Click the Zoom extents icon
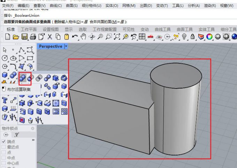Screen dimensions: 237x168 tap(117, 37)
